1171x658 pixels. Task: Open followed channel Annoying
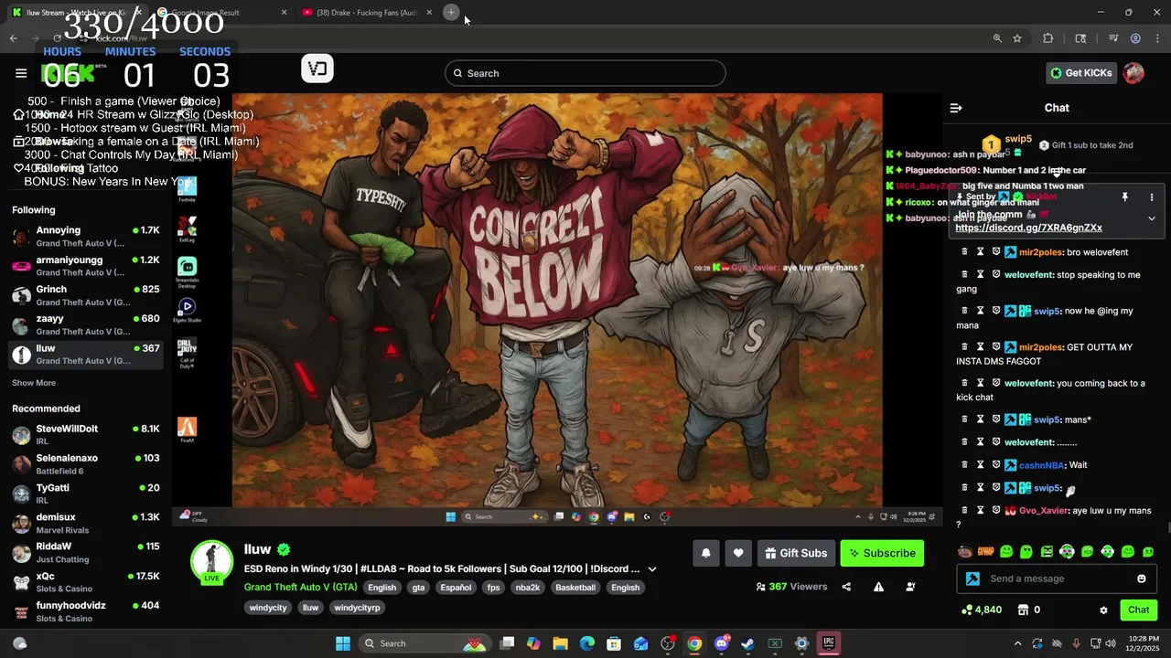(x=86, y=237)
